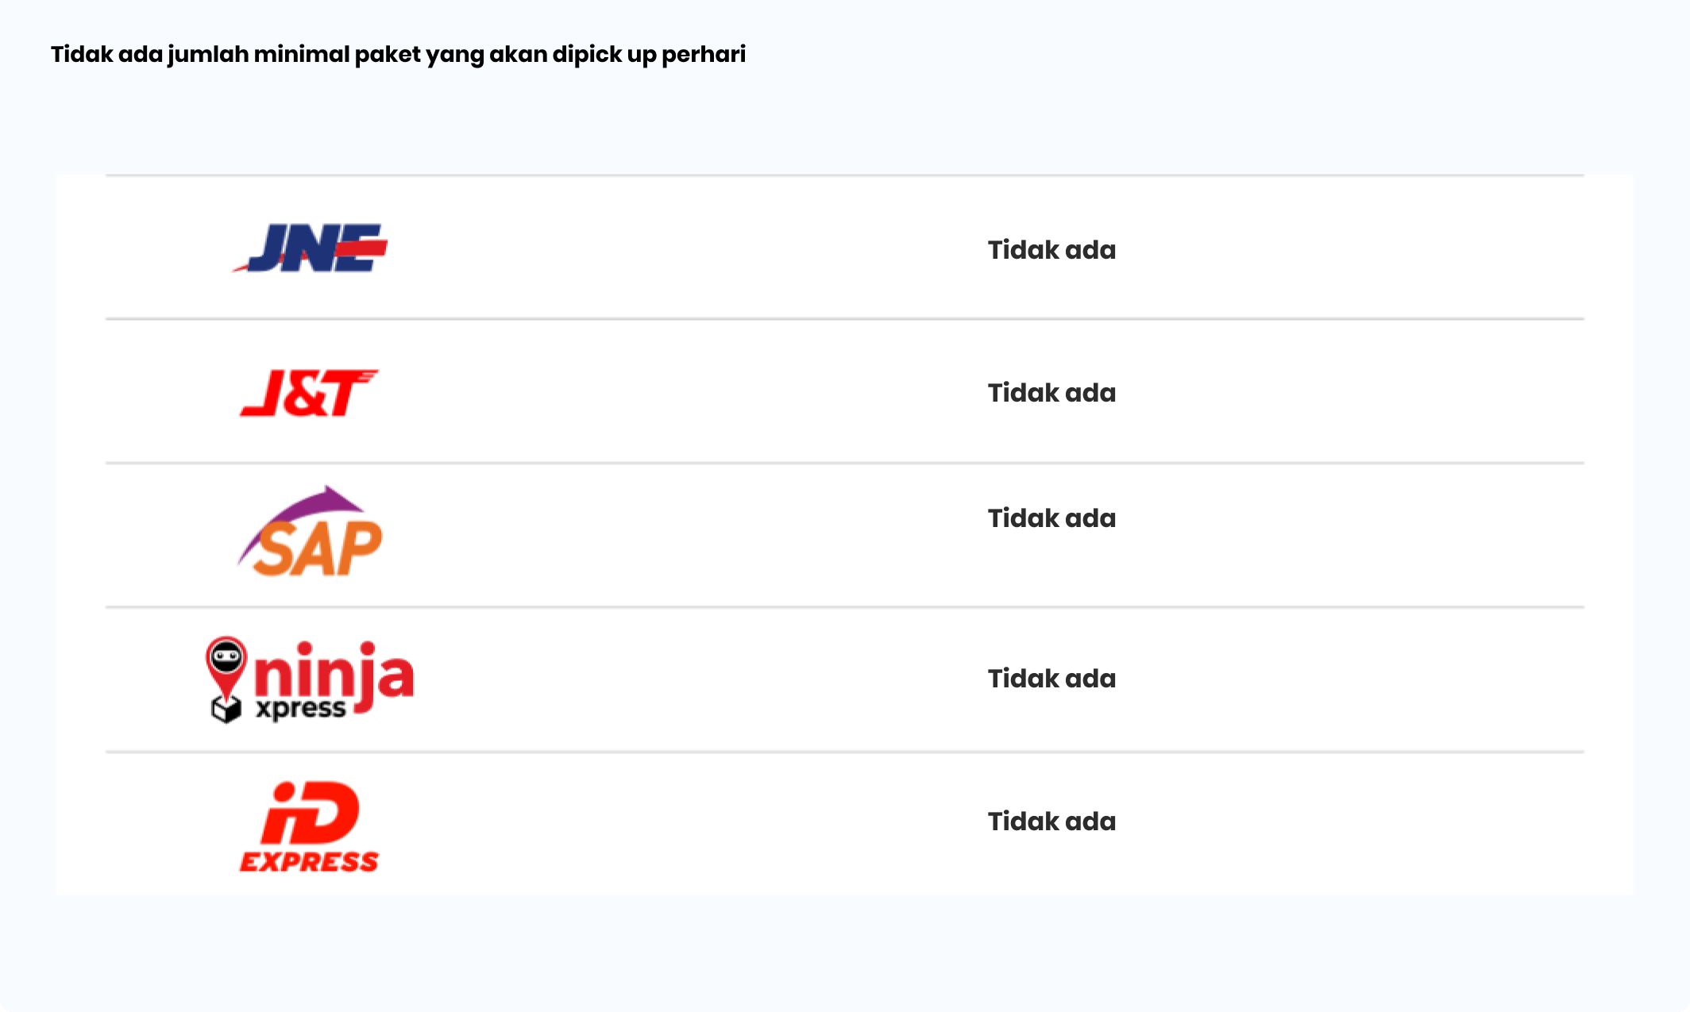Image resolution: width=1690 pixels, height=1012 pixels.
Task: Click the black box under the ninja pin
Action: pyautogui.click(x=226, y=709)
